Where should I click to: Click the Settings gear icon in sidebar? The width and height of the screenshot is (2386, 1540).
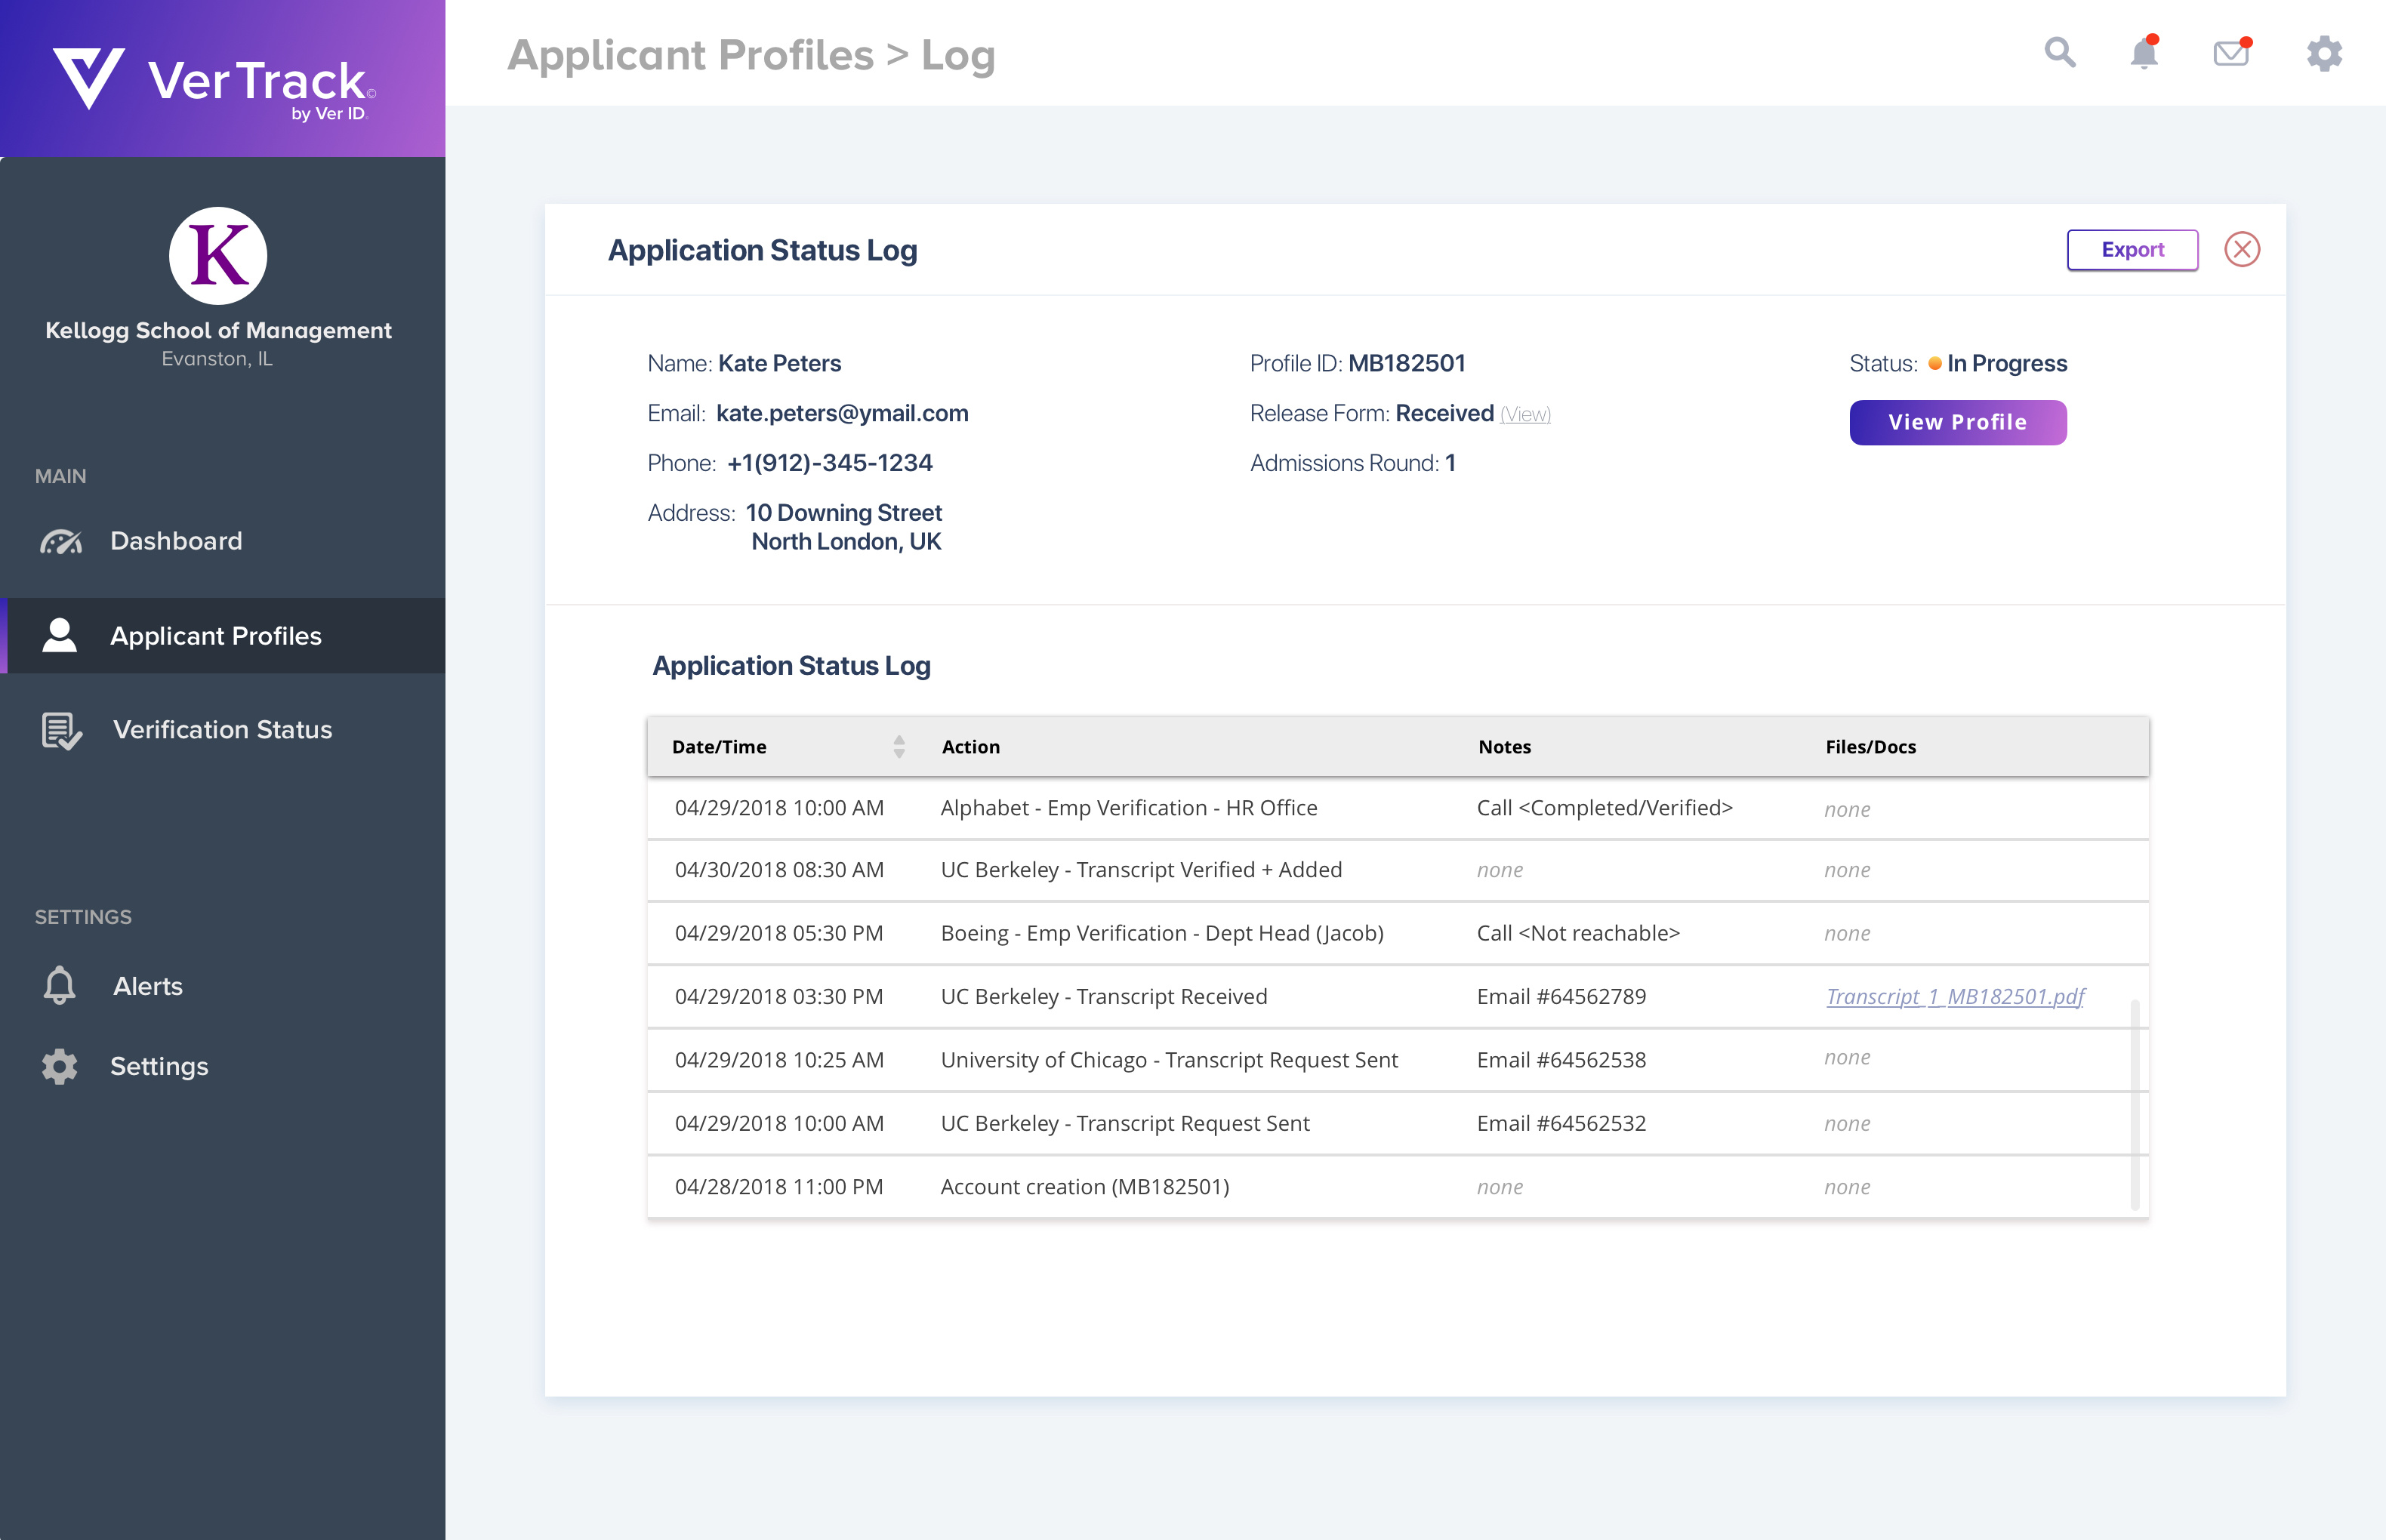59,1066
